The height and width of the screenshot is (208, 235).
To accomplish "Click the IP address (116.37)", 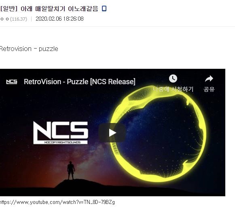I will point(19,19).
